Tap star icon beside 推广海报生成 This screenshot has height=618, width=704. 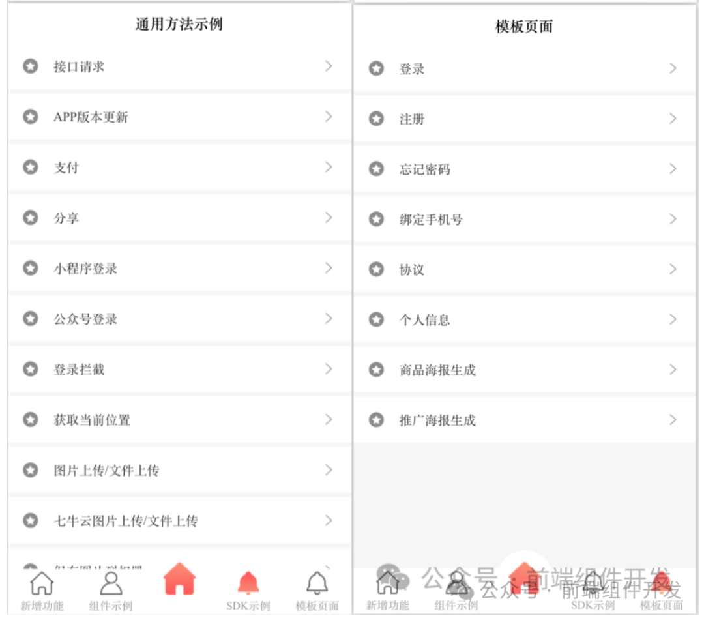pos(376,420)
